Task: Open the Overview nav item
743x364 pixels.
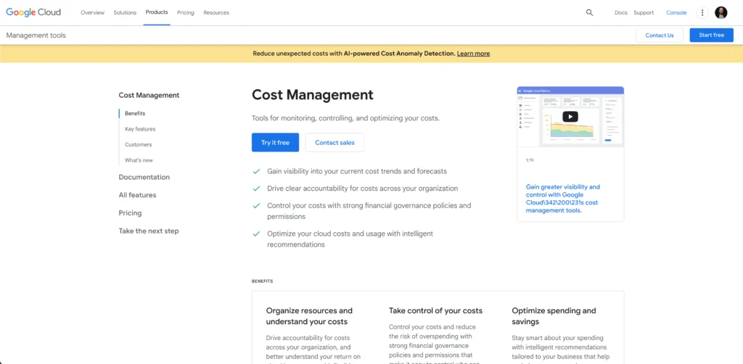Action: [92, 13]
